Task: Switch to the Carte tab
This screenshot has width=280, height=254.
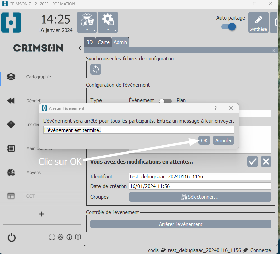Action: [104, 42]
